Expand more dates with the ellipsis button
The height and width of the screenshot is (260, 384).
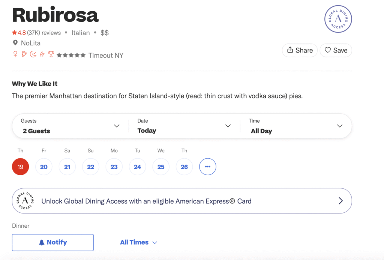pos(207,167)
